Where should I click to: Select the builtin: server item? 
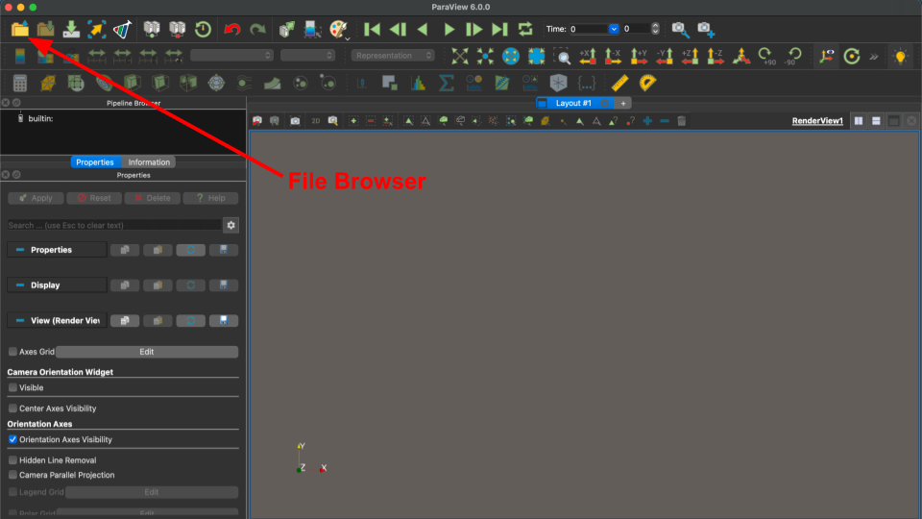[x=40, y=118]
